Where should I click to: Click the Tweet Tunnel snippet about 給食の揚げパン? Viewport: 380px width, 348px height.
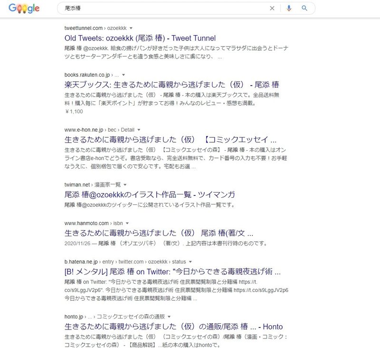click(x=176, y=52)
